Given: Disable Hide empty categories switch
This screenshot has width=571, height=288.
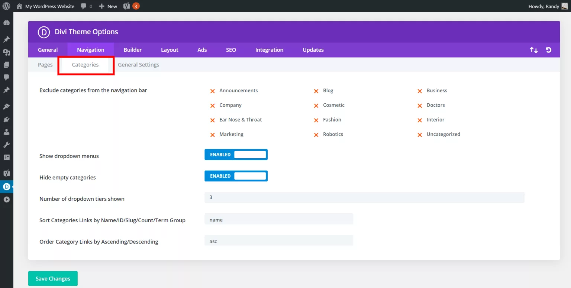Looking at the screenshot, I should (x=236, y=176).
